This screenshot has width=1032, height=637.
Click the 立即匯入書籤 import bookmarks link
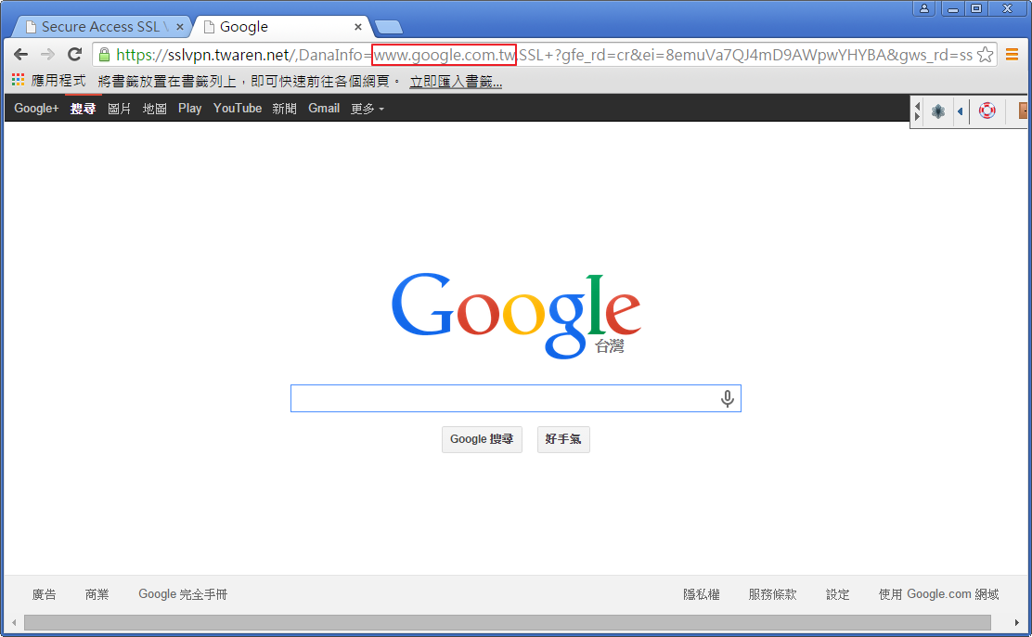[456, 82]
